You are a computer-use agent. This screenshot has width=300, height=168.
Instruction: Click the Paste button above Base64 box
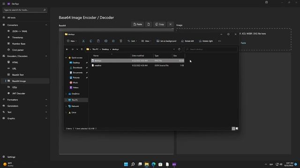(138, 24)
